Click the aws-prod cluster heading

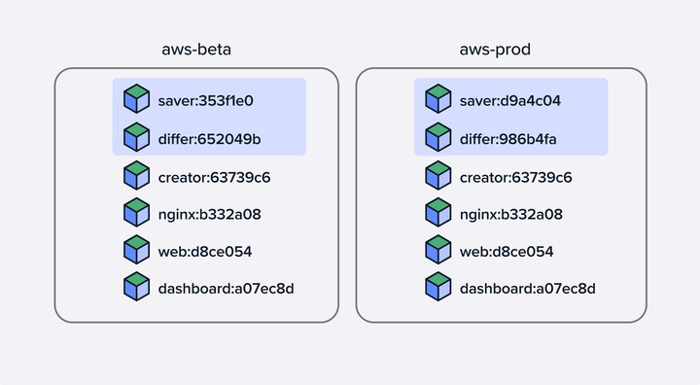click(495, 50)
